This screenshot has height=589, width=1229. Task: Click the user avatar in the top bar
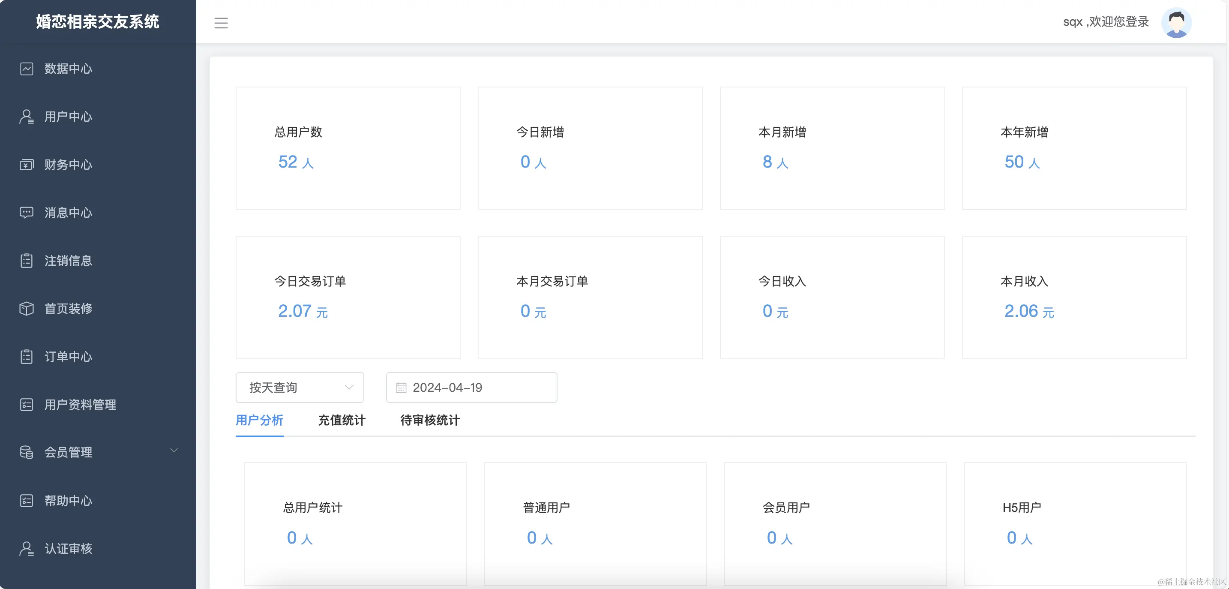[x=1178, y=22]
